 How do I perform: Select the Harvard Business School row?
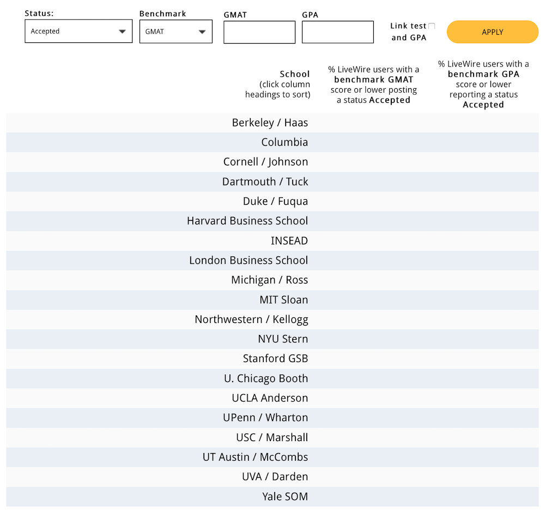coord(247,221)
